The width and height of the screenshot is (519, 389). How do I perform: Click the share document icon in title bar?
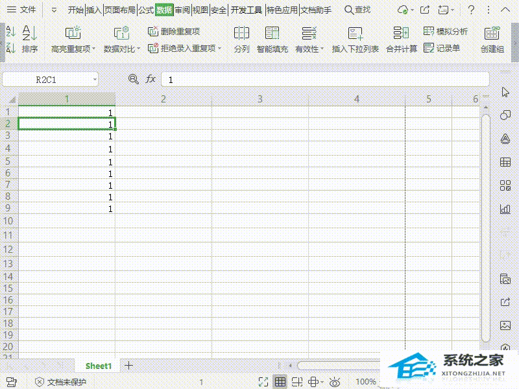click(x=425, y=10)
